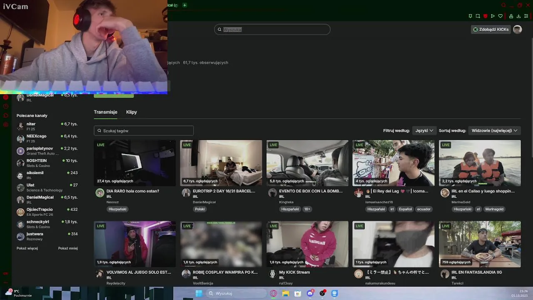
Task: Open Microsoft Store from the taskbar
Action: 298,293
